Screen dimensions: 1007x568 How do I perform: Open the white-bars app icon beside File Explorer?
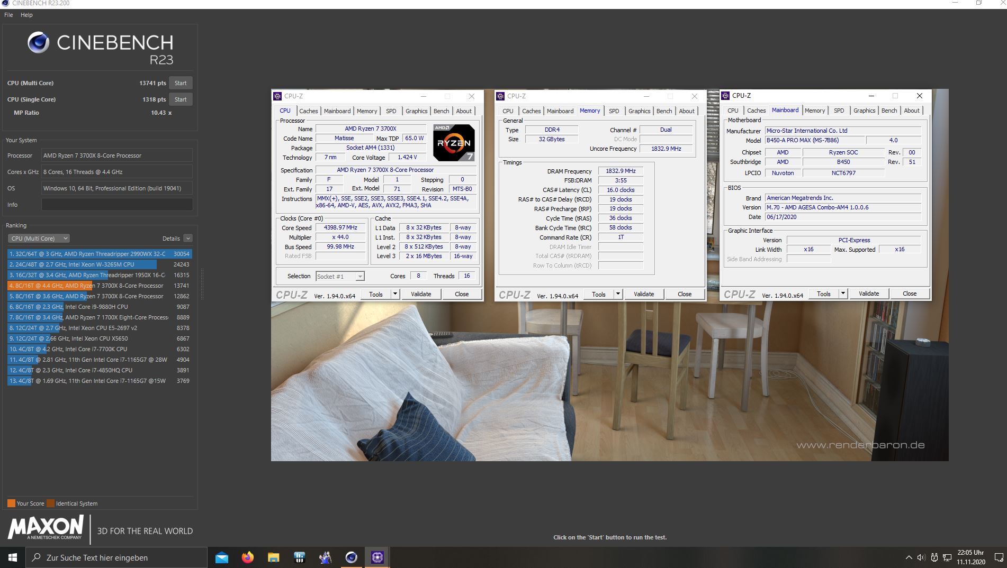tap(299, 557)
